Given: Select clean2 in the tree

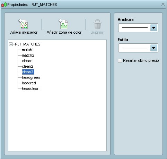Looking at the screenshot, I should (x=28, y=66).
